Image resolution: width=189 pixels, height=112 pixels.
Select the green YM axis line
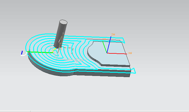(x=105, y=47)
